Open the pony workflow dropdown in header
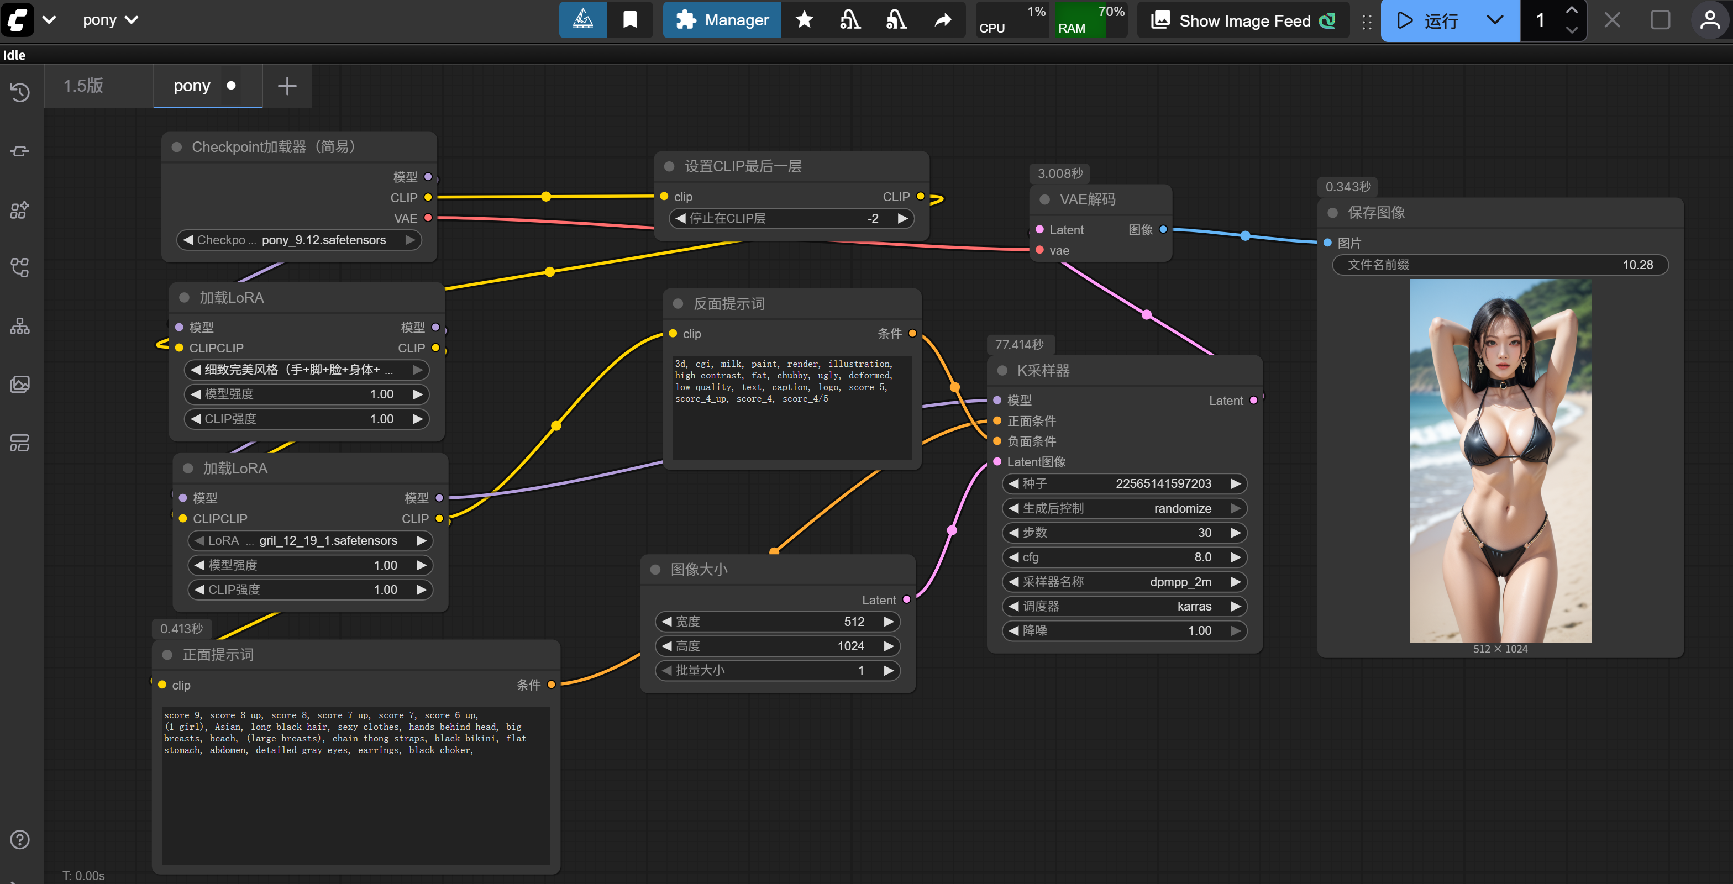 tap(111, 20)
